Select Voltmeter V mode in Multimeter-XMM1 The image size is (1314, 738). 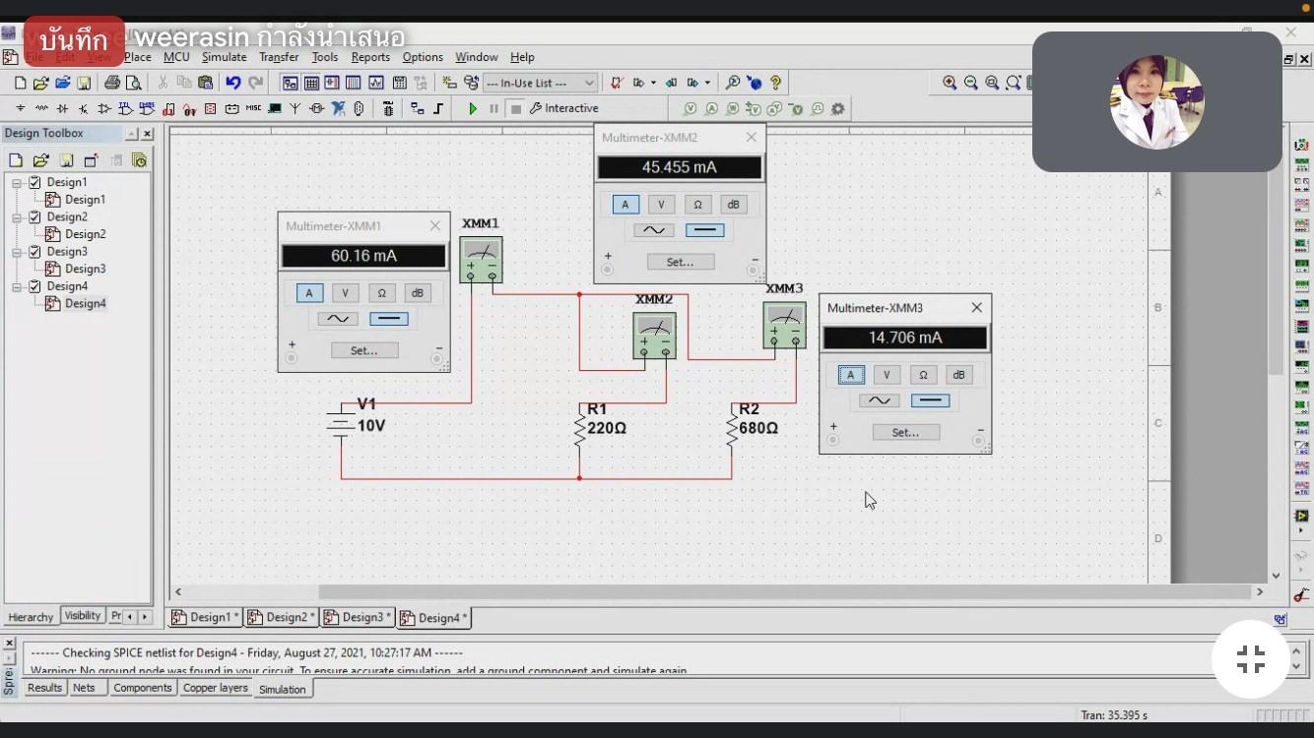pyautogui.click(x=345, y=293)
